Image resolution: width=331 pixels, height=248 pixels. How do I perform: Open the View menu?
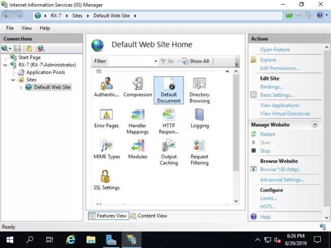click(26, 28)
